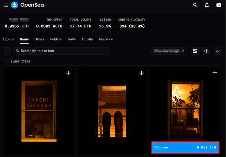Screen dimensions: 226x157
Task: Add the plant window item with plus
Action: click(215, 72)
